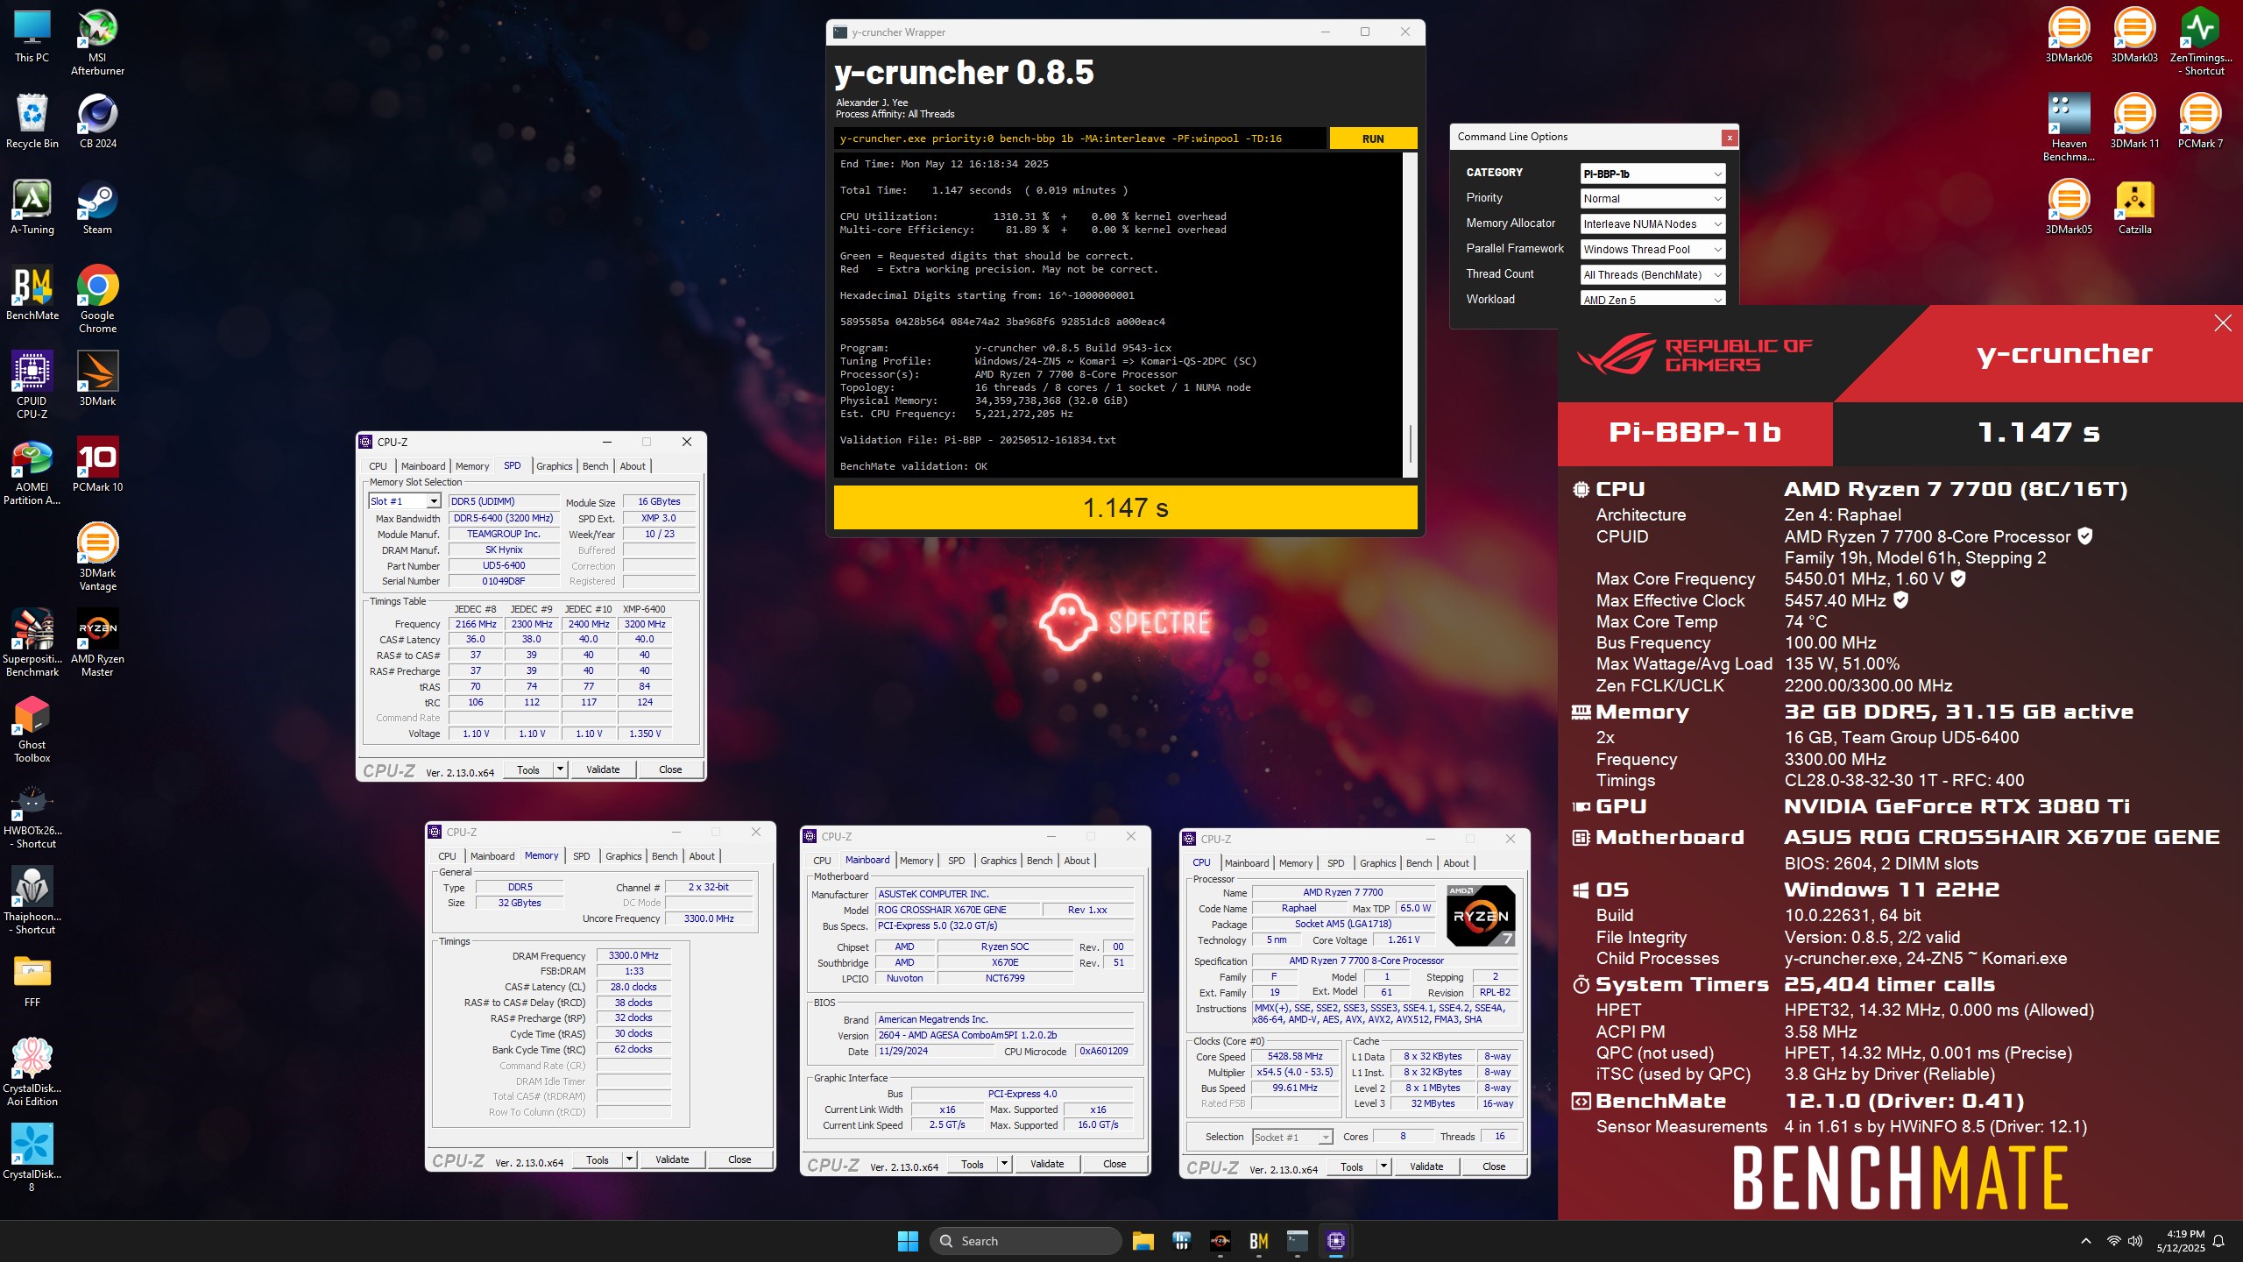The width and height of the screenshot is (2243, 1262).
Task: Launch Google Chrome desktop icon
Action: pyautogui.click(x=97, y=299)
